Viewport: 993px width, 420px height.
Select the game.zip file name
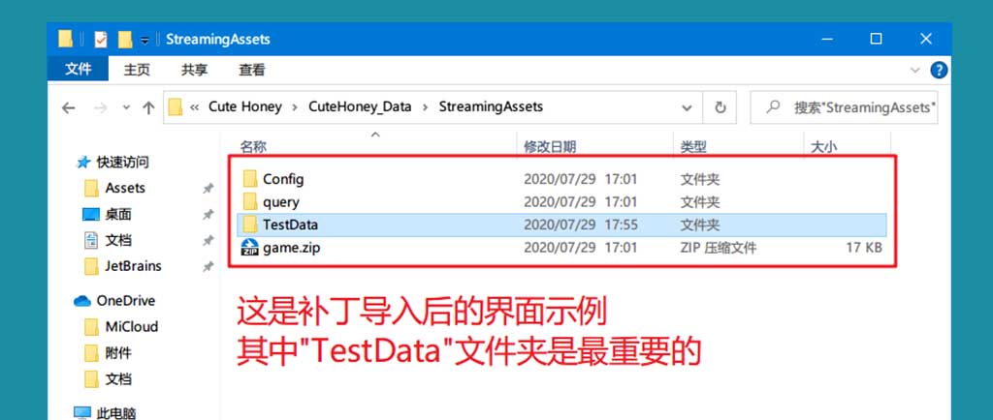pyautogui.click(x=291, y=248)
